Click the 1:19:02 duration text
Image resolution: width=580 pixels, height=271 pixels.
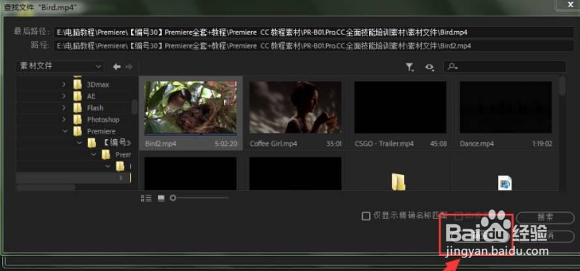click(542, 144)
